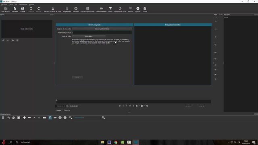The height and width of the screenshot is (145, 258).
Task: Add a filter with the plus button
Action: click(x=3, y=40)
